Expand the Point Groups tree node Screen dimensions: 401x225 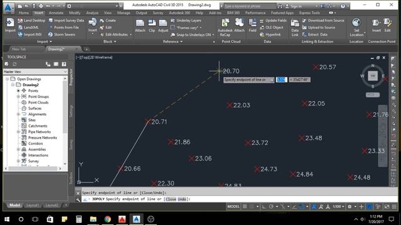tap(18, 97)
